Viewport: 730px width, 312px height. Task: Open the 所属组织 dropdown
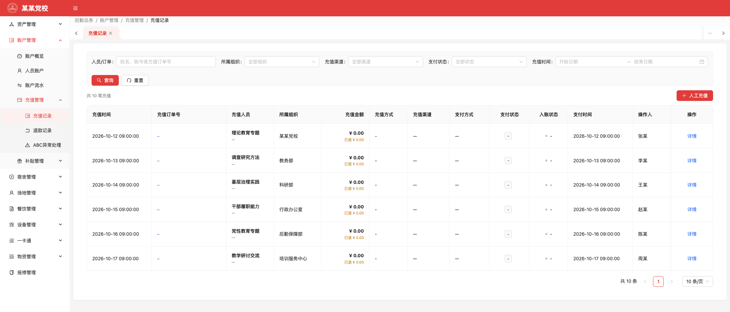pos(282,62)
